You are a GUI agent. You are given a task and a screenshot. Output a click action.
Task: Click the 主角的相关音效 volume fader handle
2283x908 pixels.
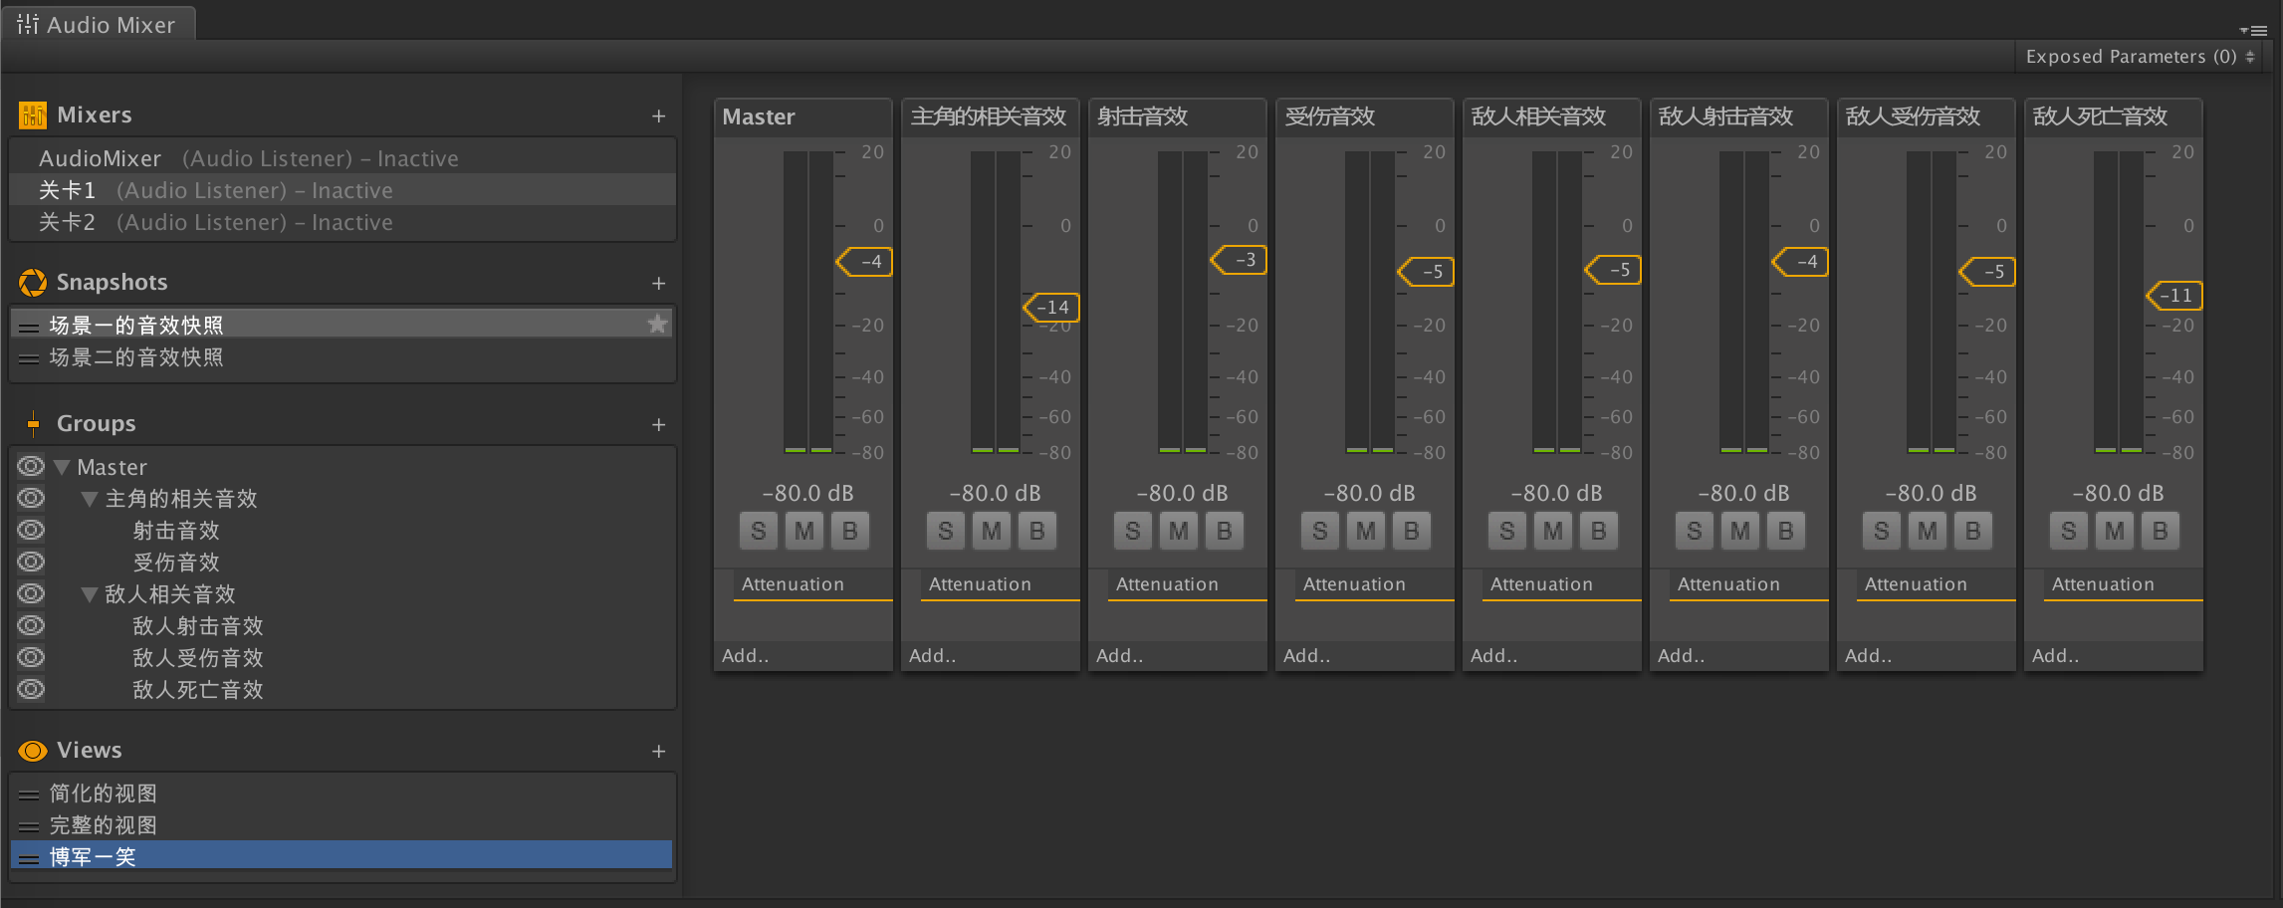pos(1051,308)
